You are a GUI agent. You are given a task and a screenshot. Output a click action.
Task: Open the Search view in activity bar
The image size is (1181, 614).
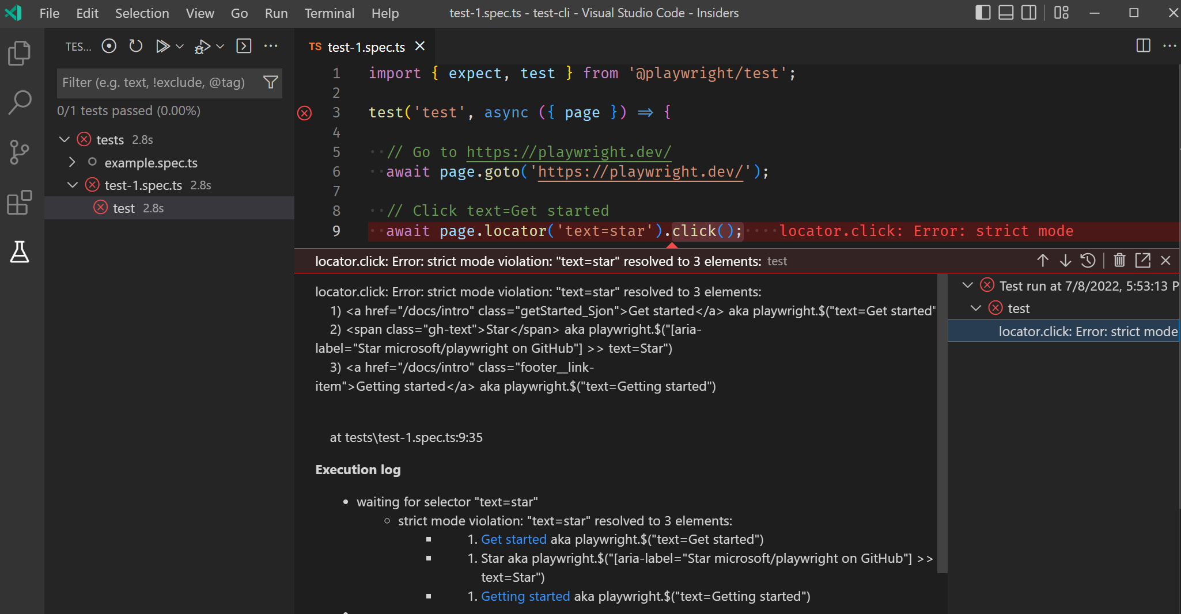pos(20,102)
